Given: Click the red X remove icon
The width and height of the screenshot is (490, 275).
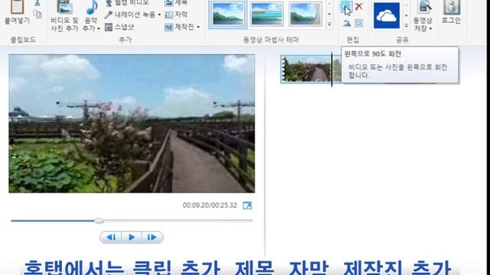Looking at the screenshot, I should [x=359, y=6].
